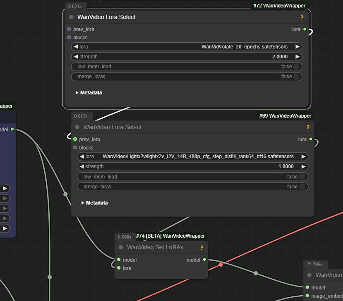
Task: Click the blocks input socket on node #72
Action: [x=69, y=37]
